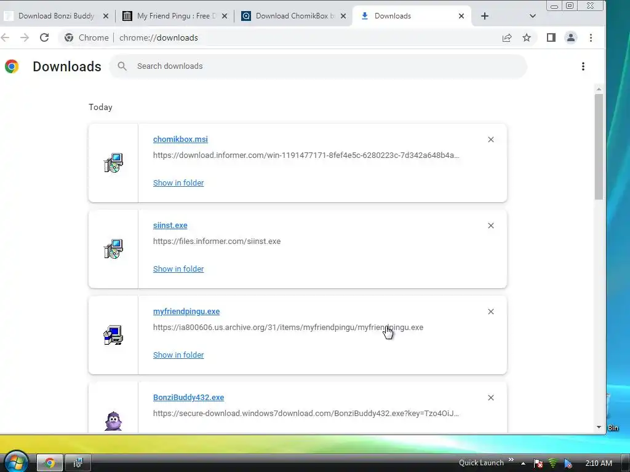
Task: Click the network signal tray icon
Action: pos(553,463)
